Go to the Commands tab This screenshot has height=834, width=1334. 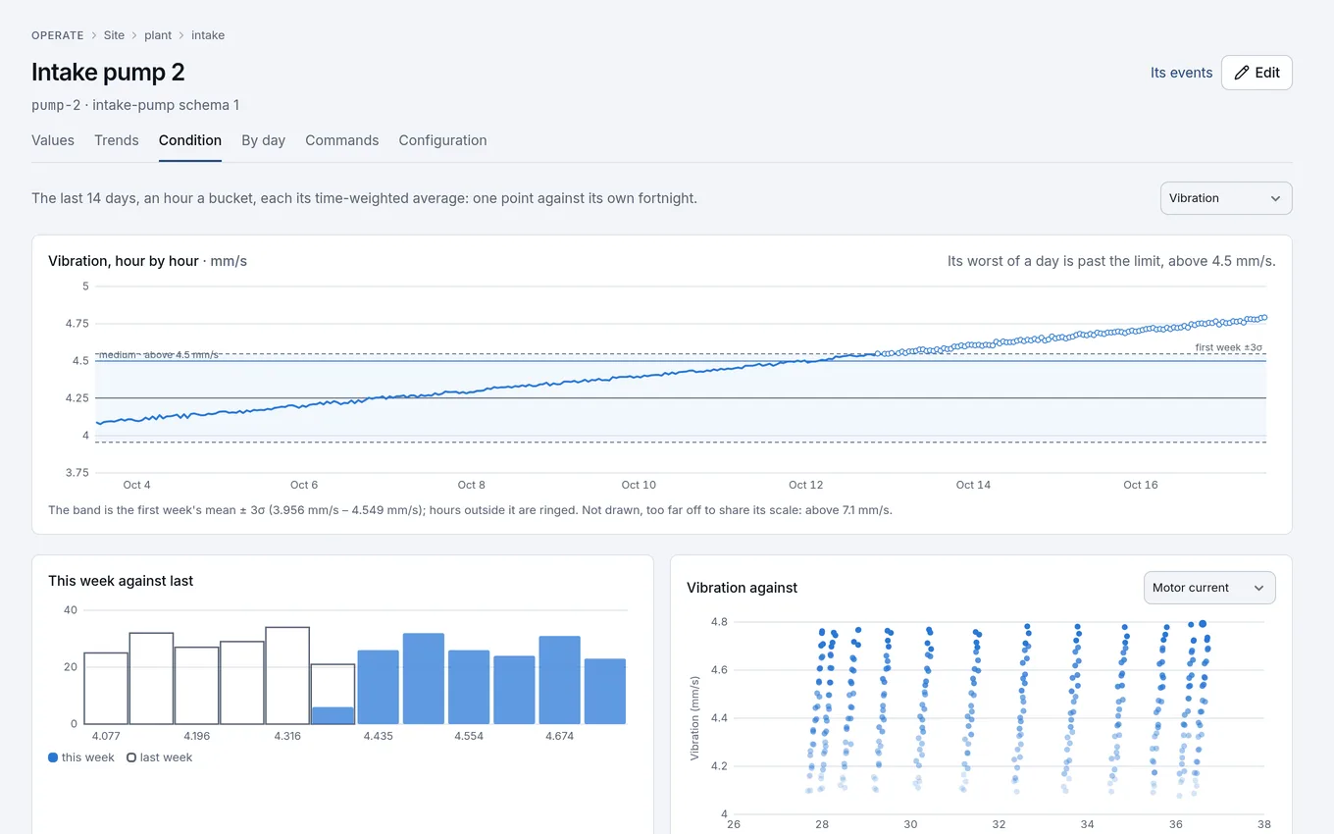342,140
